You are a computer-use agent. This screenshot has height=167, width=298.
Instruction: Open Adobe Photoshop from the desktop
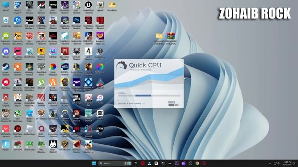pos(76,20)
